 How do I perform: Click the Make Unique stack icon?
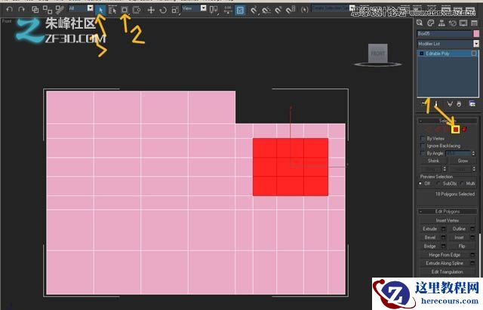tap(450, 104)
